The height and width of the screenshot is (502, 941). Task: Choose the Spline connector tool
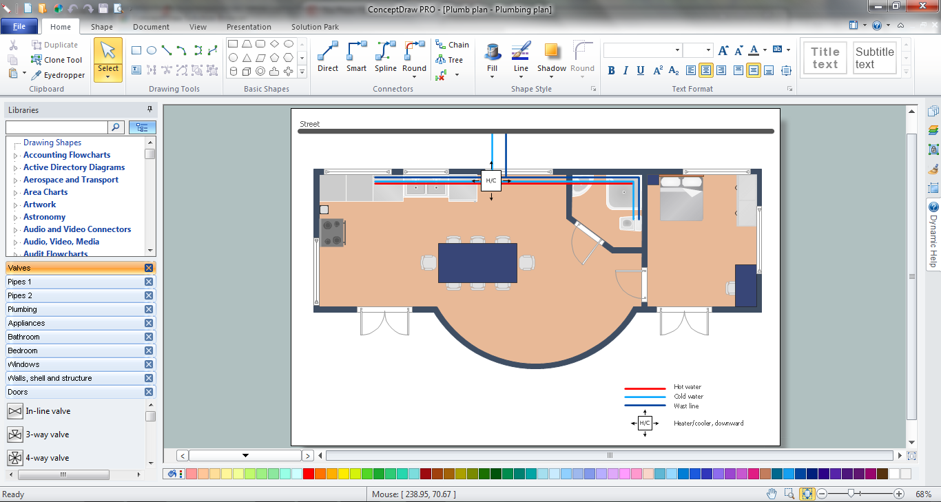[385, 56]
